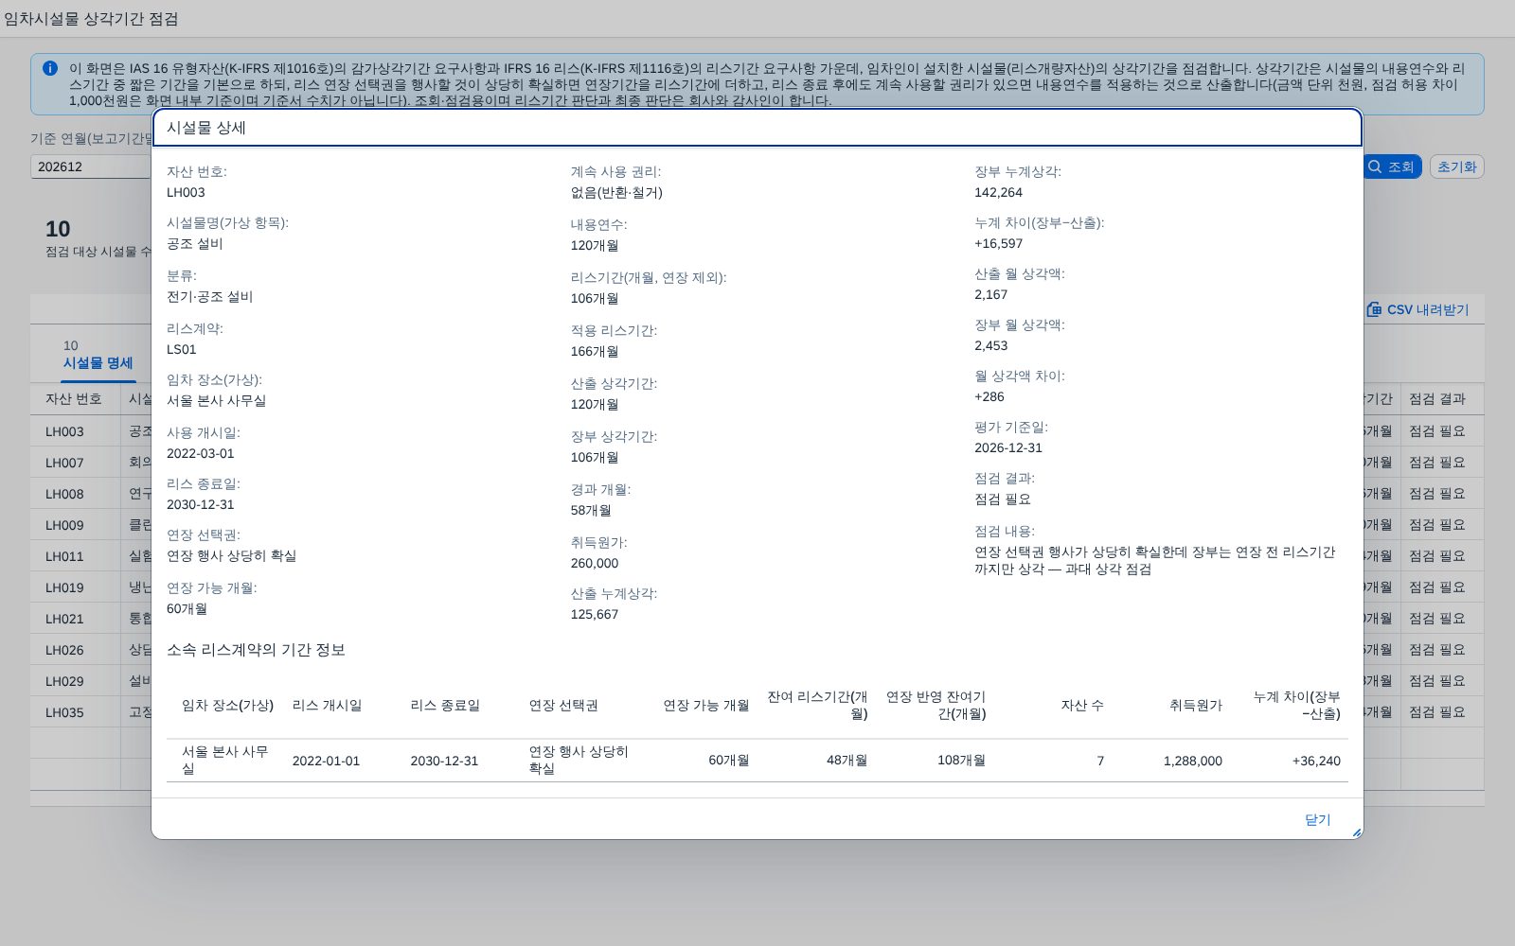Click the 리스 개시일 column header in the dialog
This screenshot has height=946, width=1515.
point(327,705)
